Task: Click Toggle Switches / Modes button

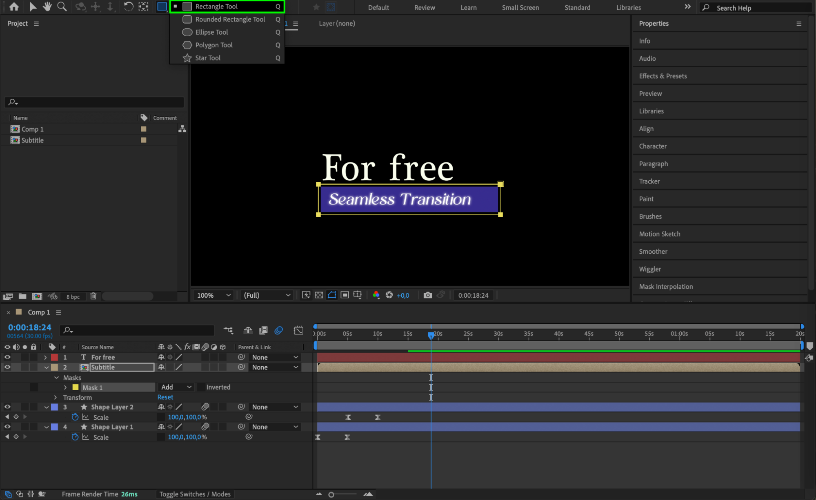Action: click(195, 494)
